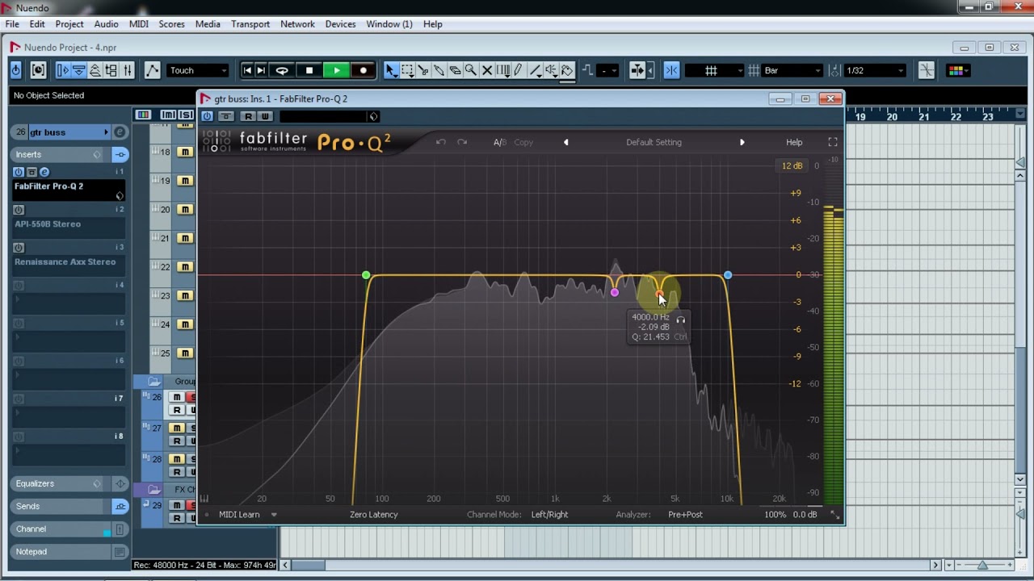Select the Time Warp tool

[x=502, y=70]
